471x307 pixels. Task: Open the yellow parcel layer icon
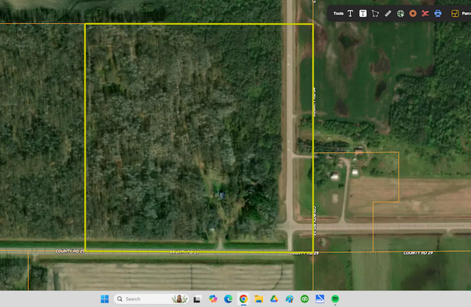coord(455,14)
